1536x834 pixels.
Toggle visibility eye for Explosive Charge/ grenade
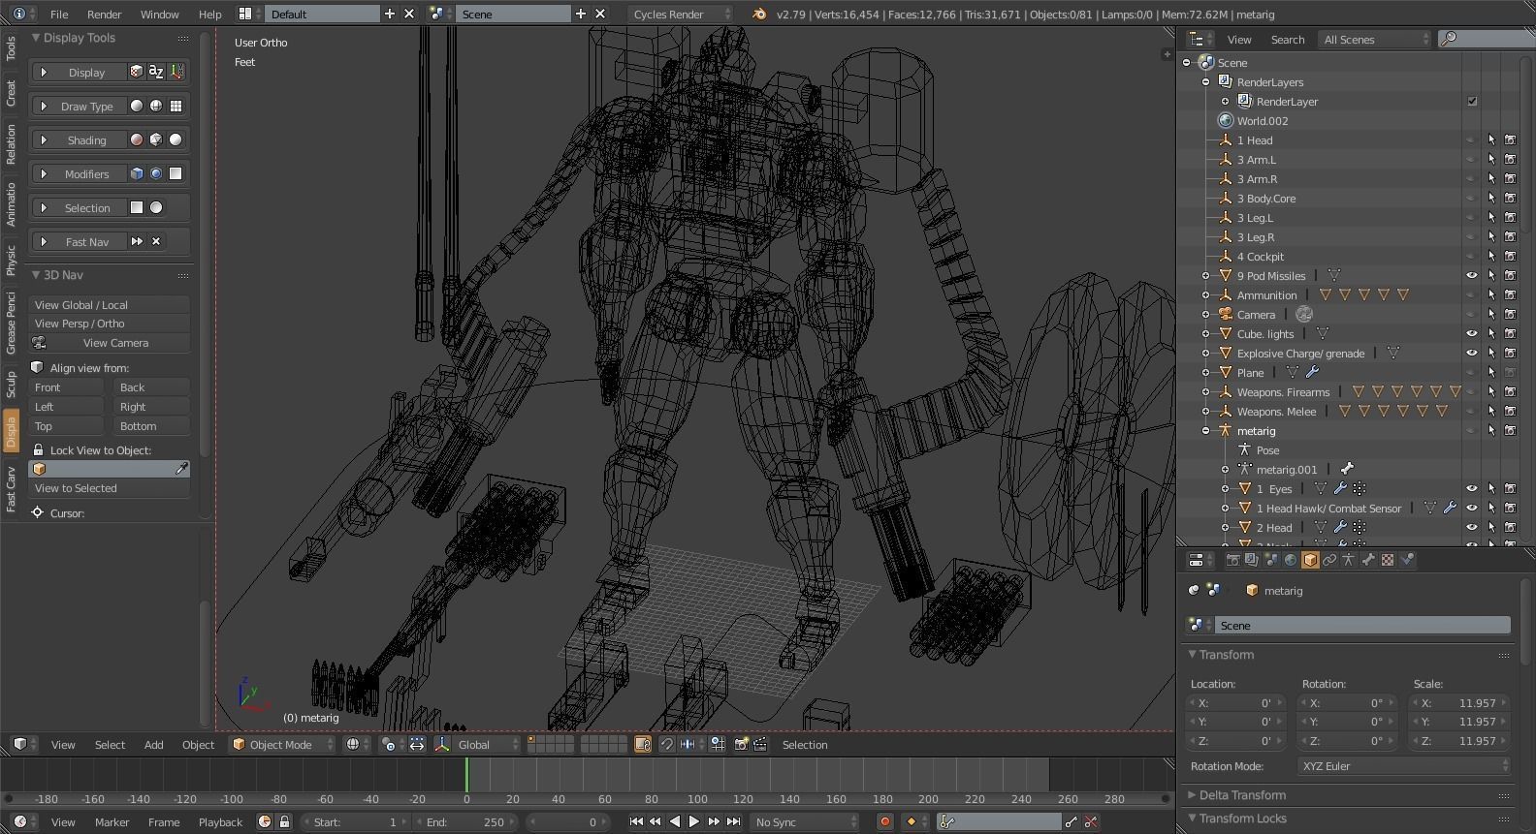coord(1471,353)
